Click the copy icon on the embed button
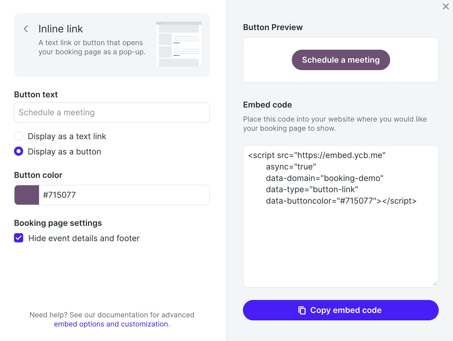Screen dimensions: 453x341 pos(302,310)
